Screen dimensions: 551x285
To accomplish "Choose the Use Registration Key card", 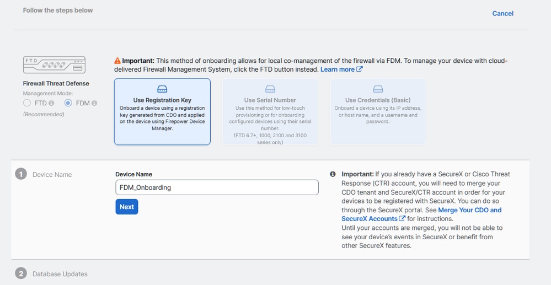I will (x=162, y=111).
